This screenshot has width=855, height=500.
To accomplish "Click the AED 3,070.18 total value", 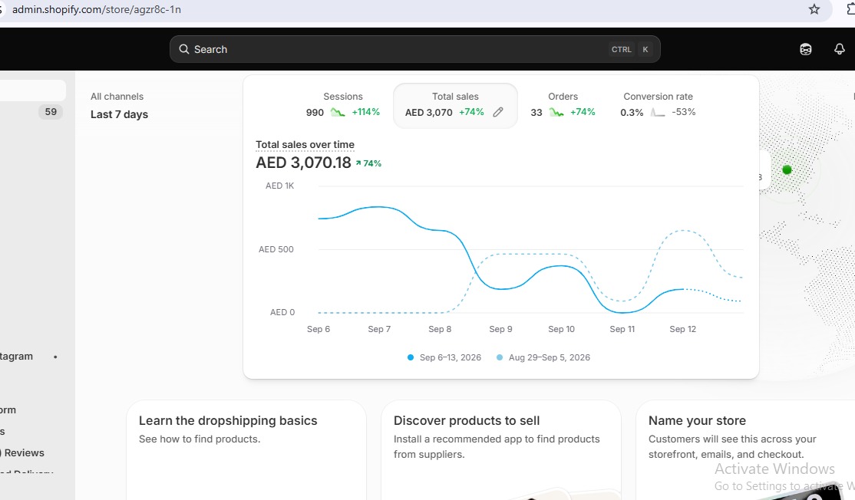I will click(x=303, y=163).
